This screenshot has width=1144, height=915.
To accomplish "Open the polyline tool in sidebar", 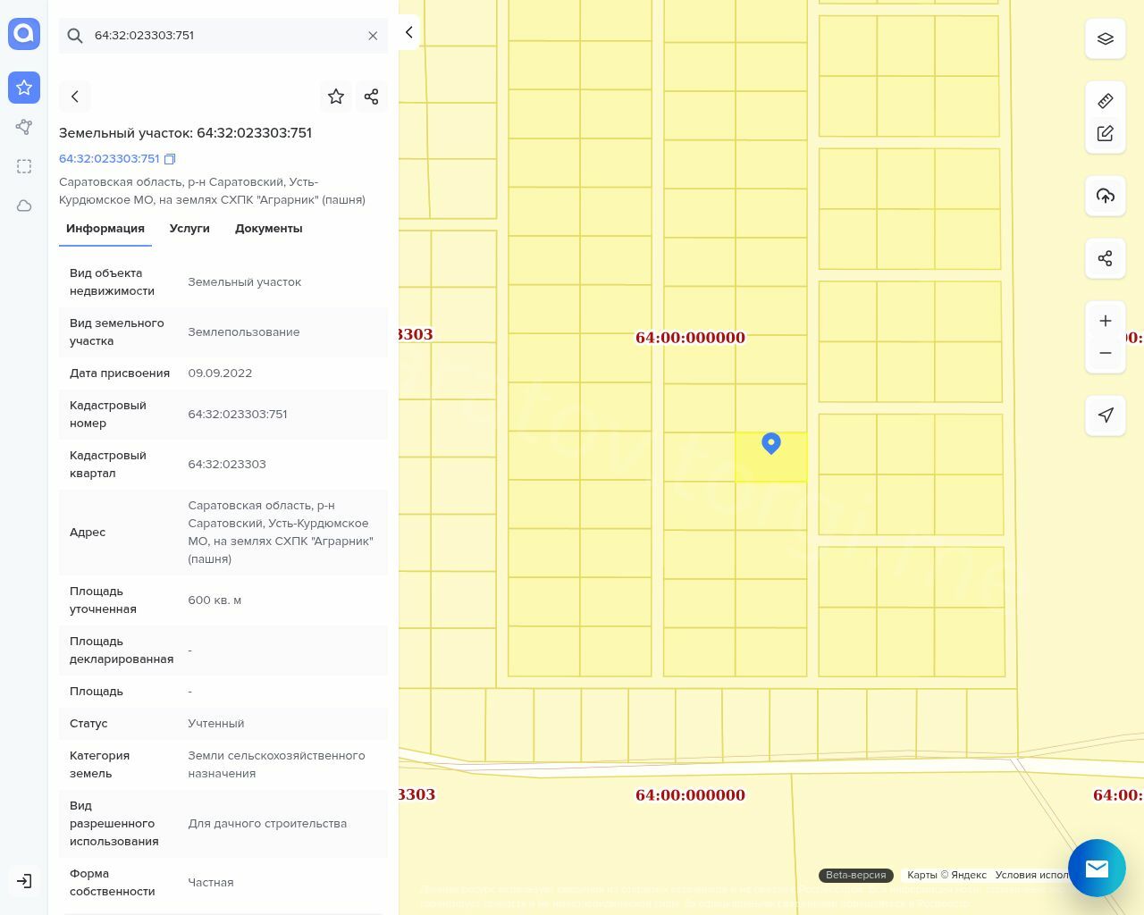I will (24, 127).
